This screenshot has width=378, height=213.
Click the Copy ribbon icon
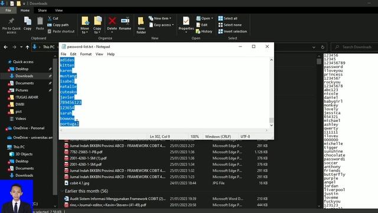(28, 21)
